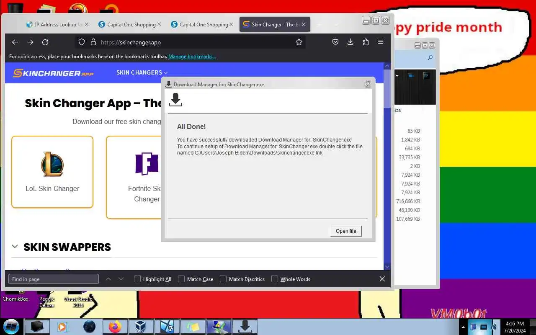536x335 pixels.
Task: Check the Whole Words option
Action: (275, 279)
